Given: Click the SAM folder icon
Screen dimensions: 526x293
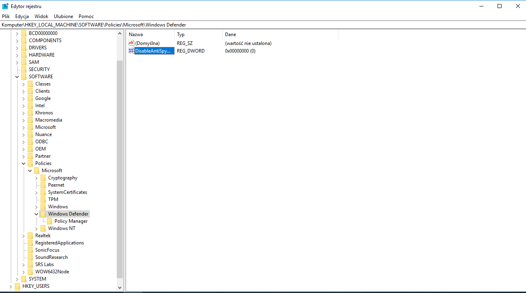Looking at the screenshot, I should pos(24,62).
